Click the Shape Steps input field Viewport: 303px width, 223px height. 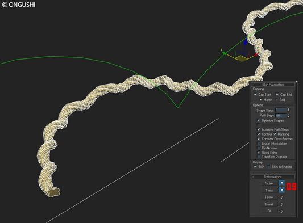[281, 110]
